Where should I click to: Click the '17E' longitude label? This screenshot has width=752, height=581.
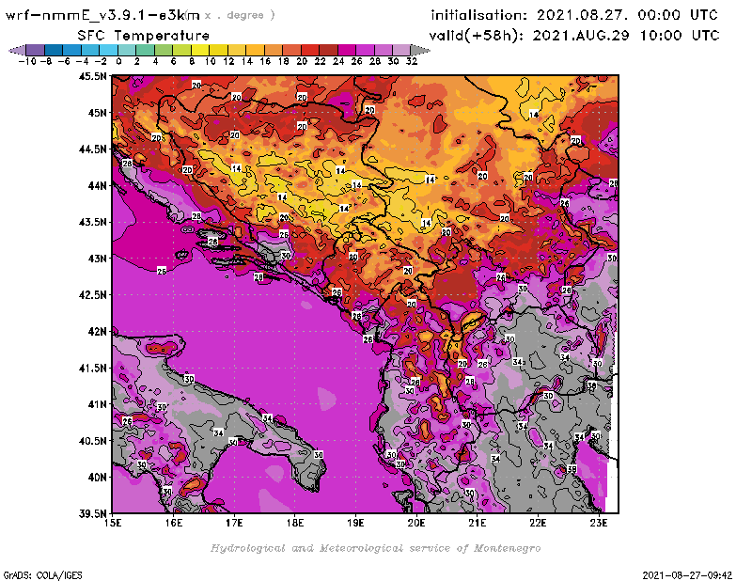tap(234, 523)
